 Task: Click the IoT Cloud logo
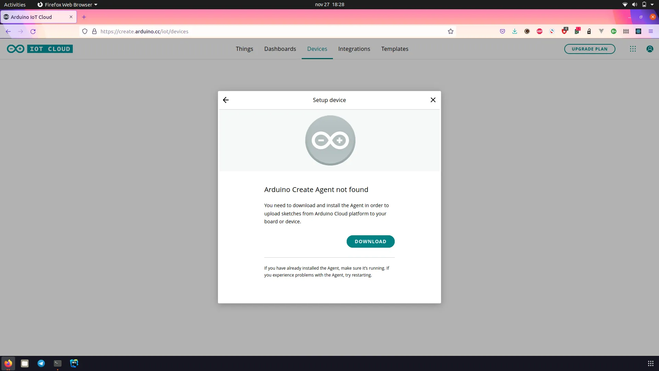point(39,49)
